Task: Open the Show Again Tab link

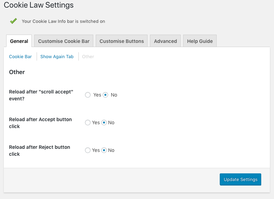Action: pos(57,56)
